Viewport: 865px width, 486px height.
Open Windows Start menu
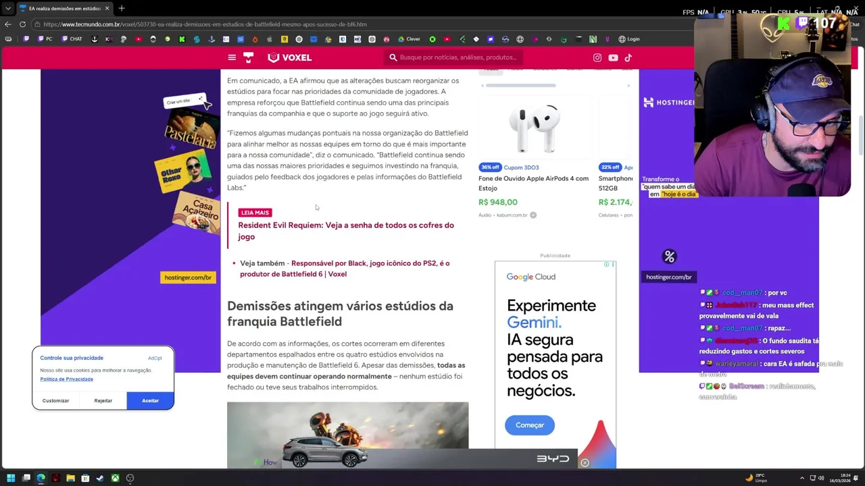pos(11,478)
